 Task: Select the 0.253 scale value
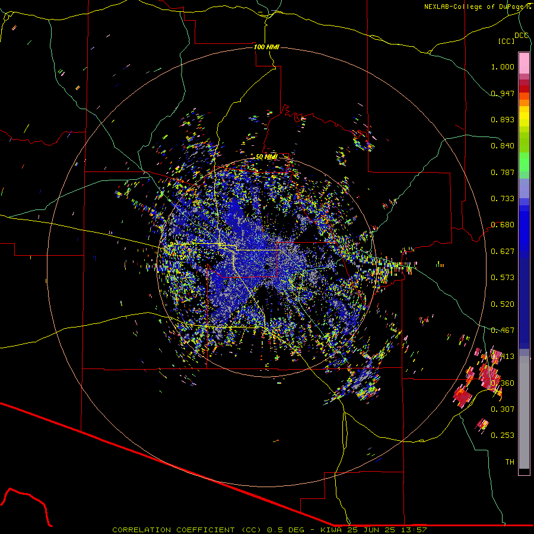[503, 436]
